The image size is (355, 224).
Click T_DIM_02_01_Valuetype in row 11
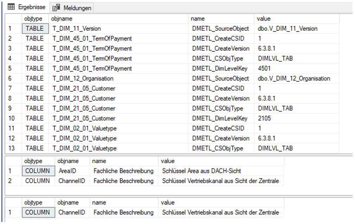pyautogui.click(x=118, y=129)
